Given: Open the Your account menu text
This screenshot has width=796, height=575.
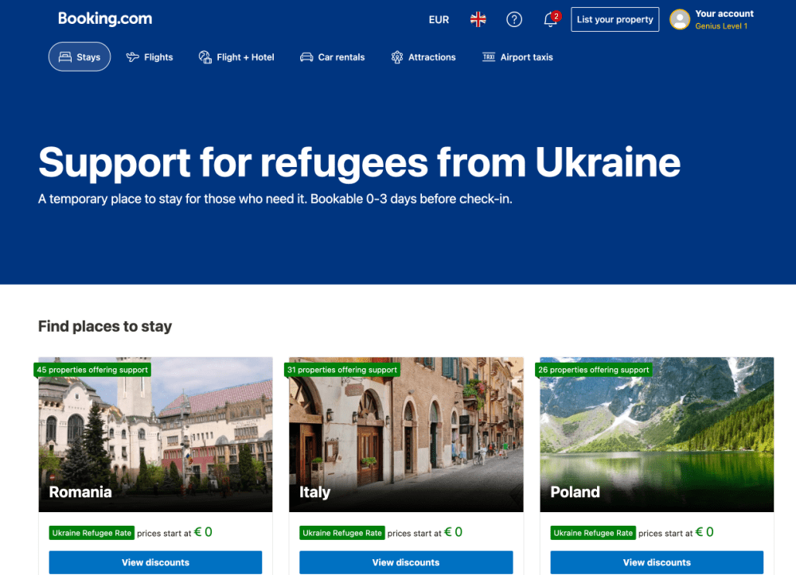Looking at the screenshot, I should (x=724, y=14).
